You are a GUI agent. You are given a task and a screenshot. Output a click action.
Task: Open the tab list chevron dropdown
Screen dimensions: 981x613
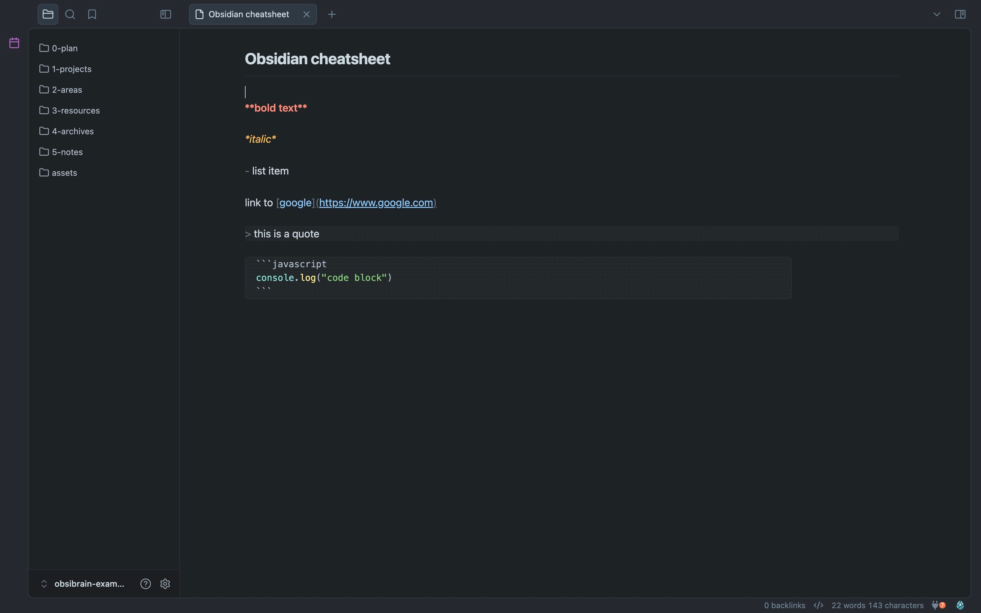(x=937, y=14)
